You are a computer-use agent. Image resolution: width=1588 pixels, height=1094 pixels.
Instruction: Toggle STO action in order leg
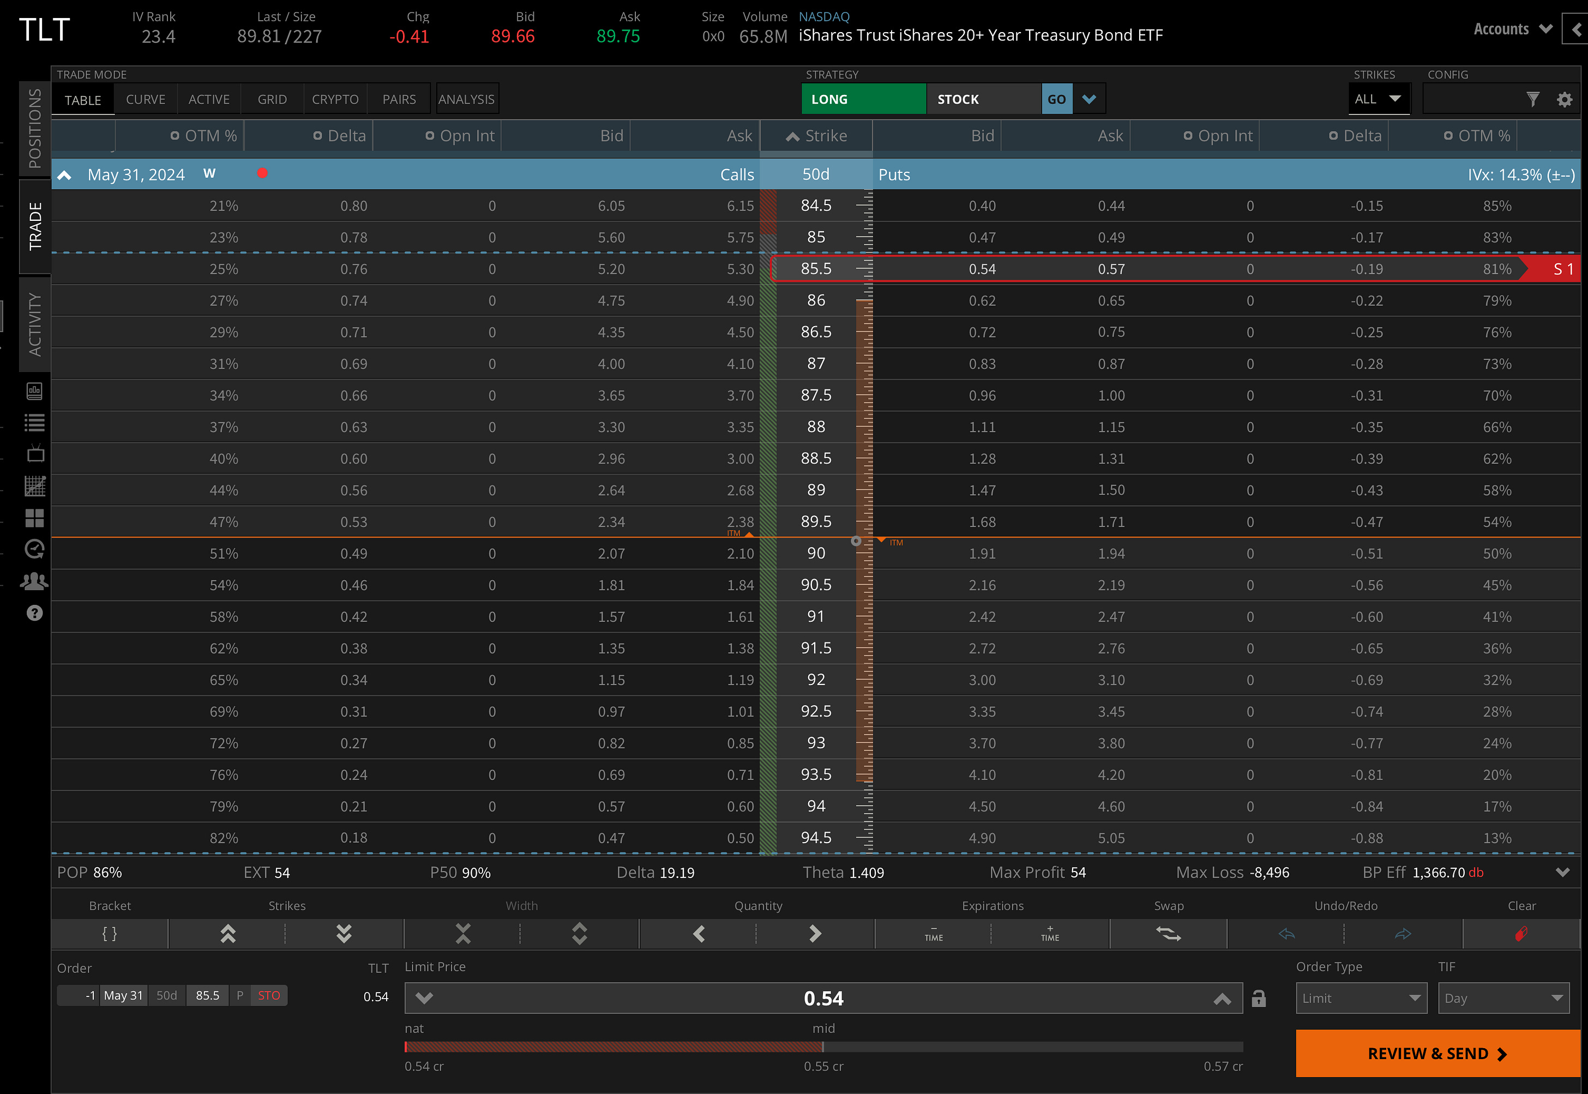tap(269, 995)
